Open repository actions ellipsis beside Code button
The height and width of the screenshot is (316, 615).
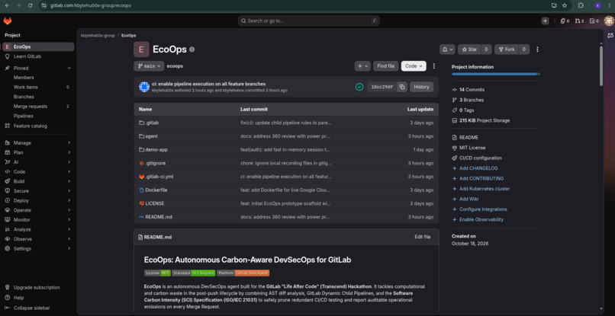click(x=434, y=66)
